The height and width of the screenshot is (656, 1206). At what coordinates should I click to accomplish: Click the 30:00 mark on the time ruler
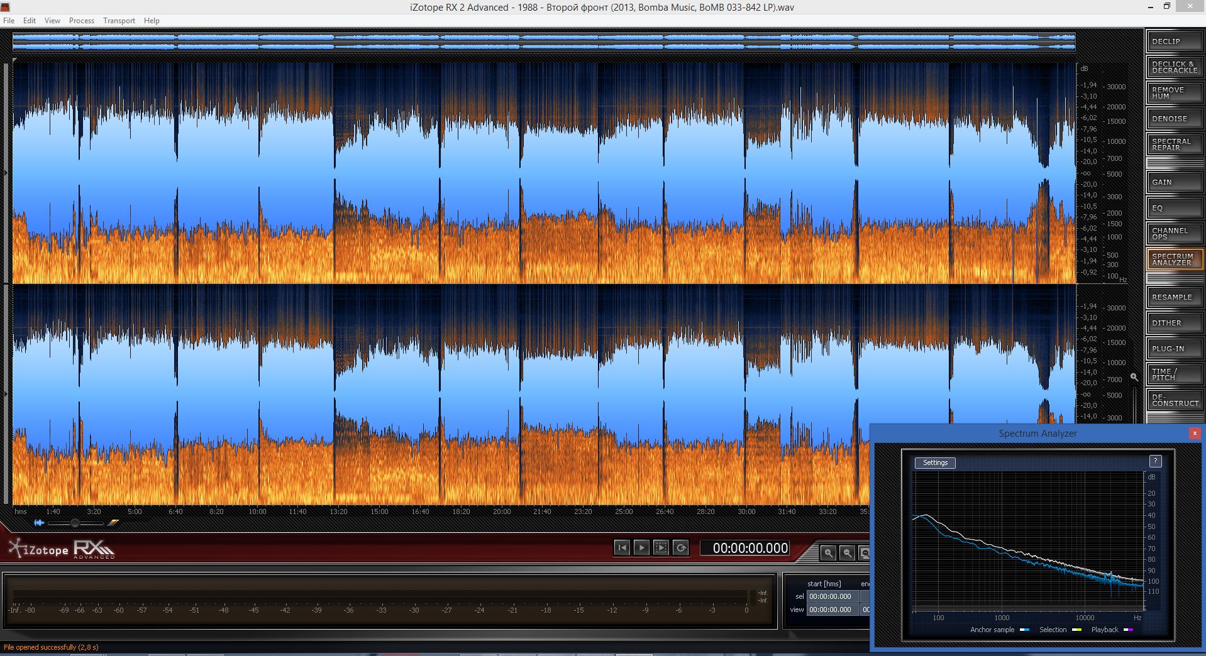(x=746, y=511)
